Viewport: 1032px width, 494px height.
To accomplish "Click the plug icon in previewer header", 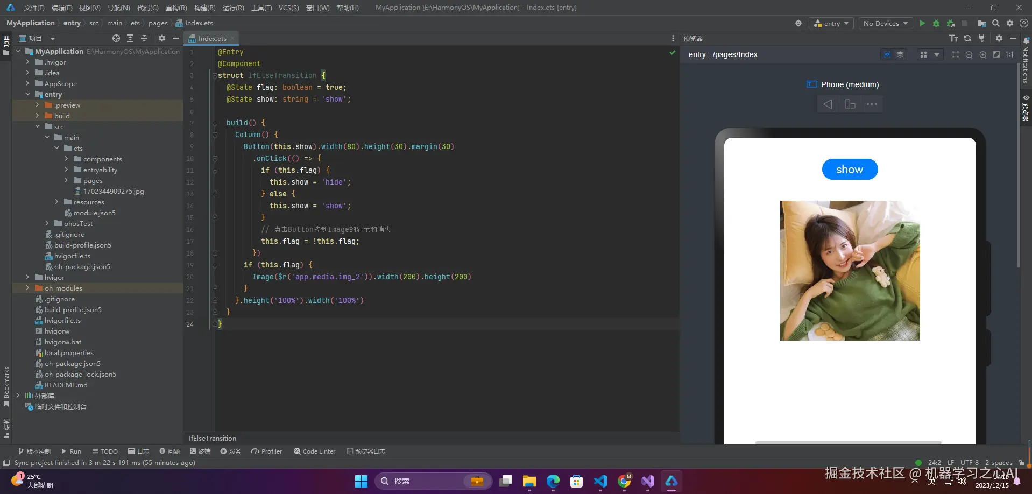I will point(981,38).
